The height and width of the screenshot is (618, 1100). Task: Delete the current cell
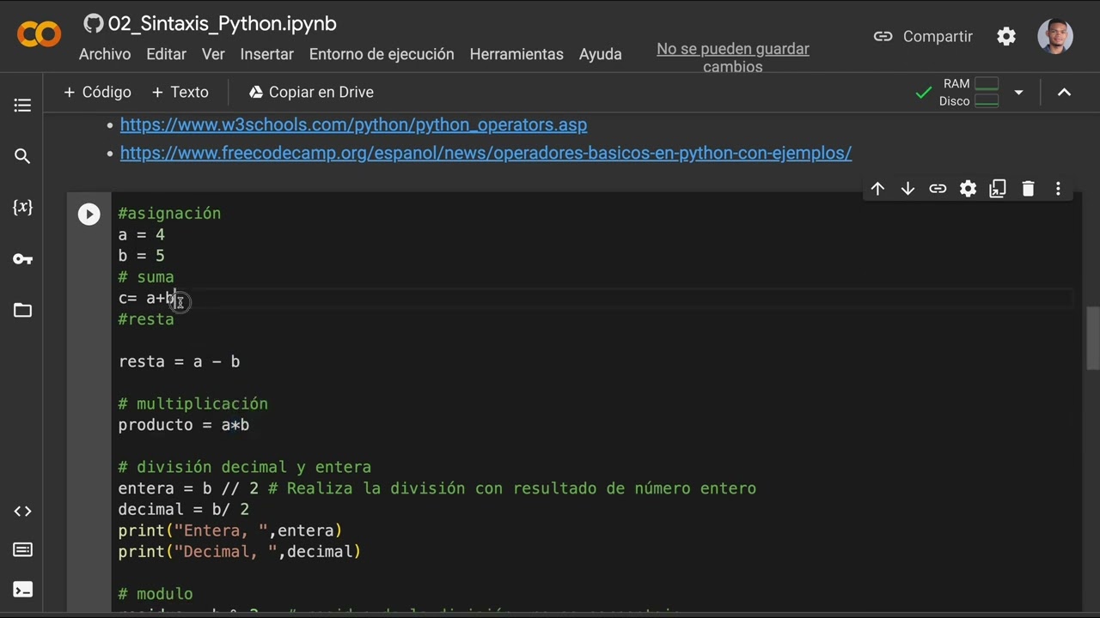(1028, 189)
